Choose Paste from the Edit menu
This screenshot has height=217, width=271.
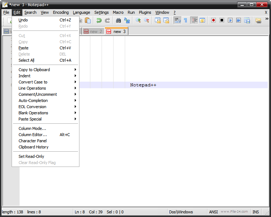point(45,48)
